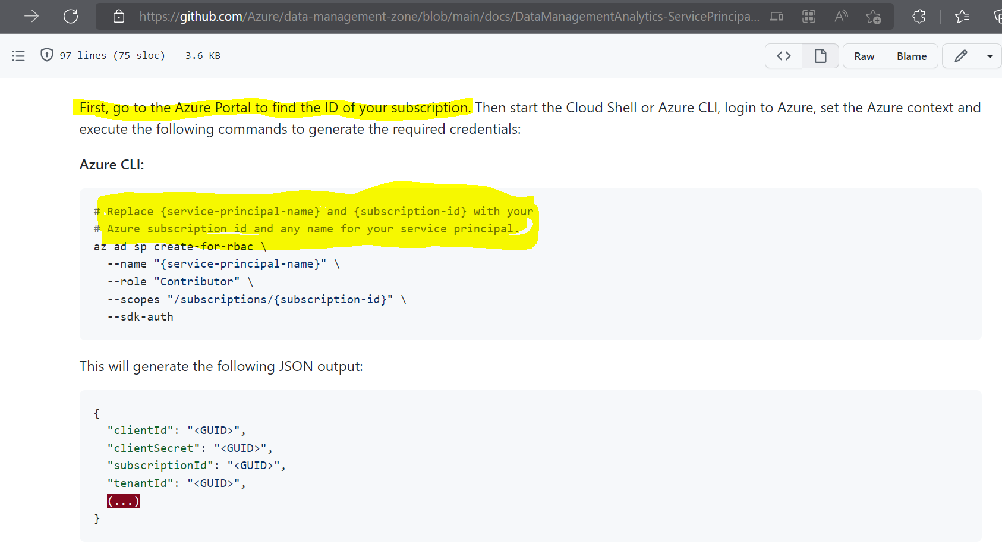Viewport: 1002px width, 553px height.
Task: Open the pencil icon to edit this file
Action: click(x=960, y=55)
